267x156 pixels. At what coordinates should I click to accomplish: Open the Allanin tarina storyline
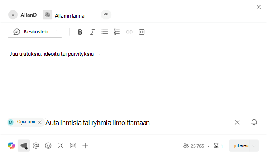[70, 16]
